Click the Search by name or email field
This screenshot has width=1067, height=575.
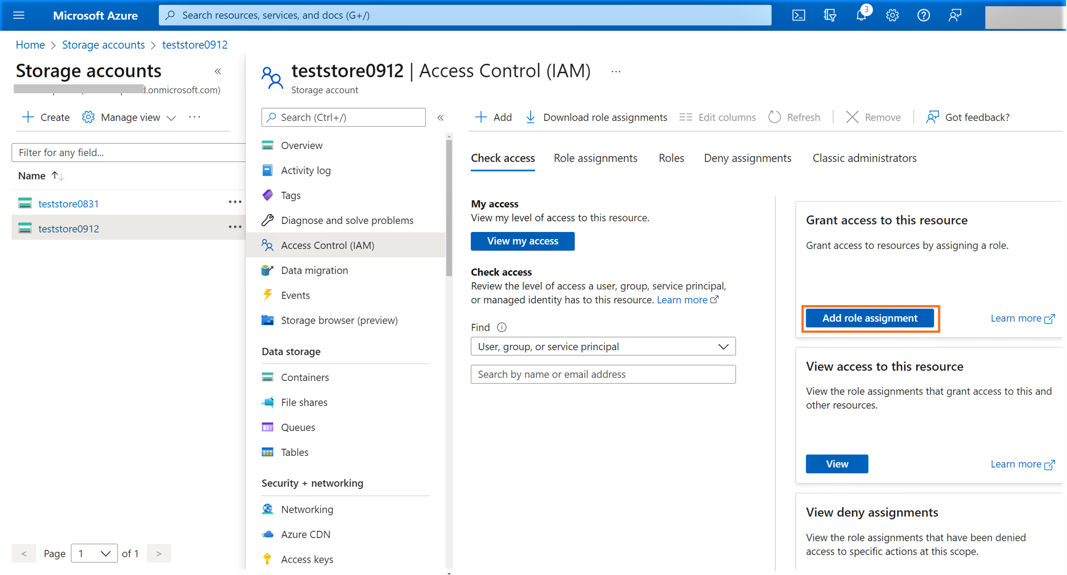click(603, 374)
